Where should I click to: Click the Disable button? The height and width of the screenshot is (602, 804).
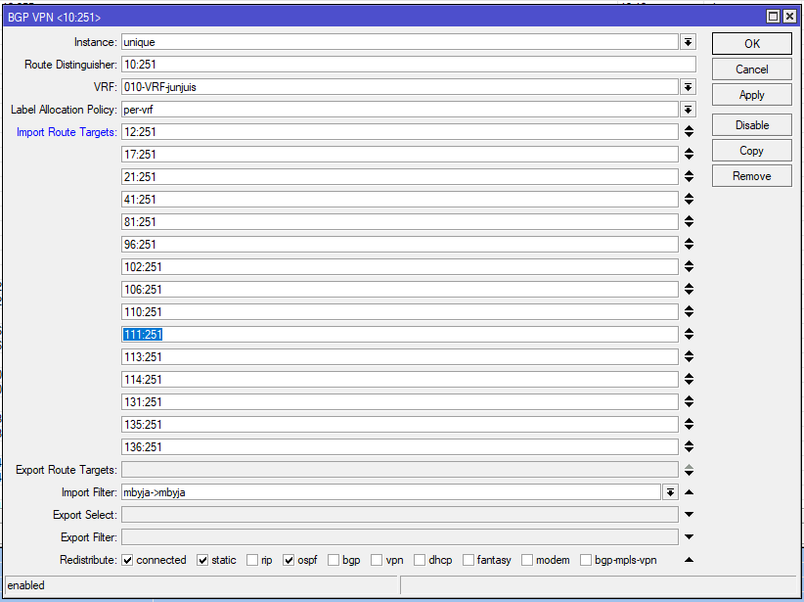751,125
